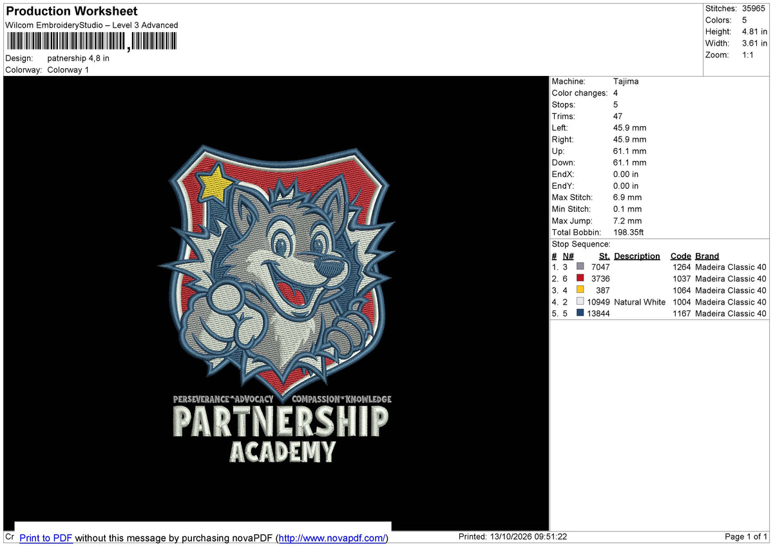Image resolution: width=773 pixels, height=546 pixels.
Task: Click the grey thread color swatch, code 1264
Action: [x=580, y=267]
